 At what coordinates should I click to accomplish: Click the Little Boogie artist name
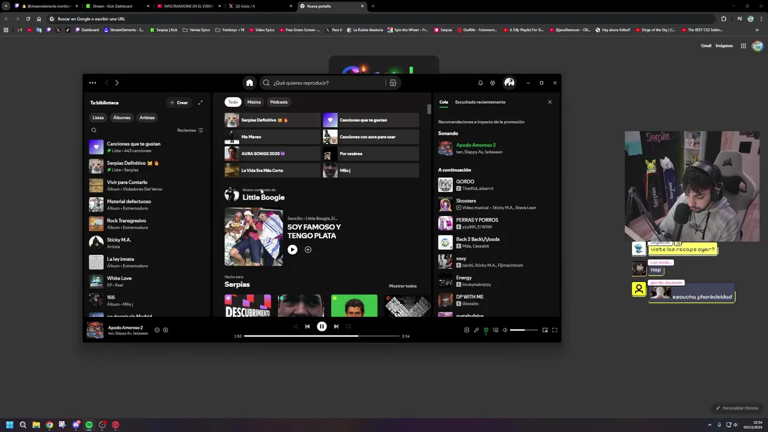point(263,197)
